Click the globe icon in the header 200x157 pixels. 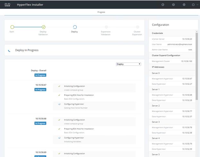[x=184, y=5]
